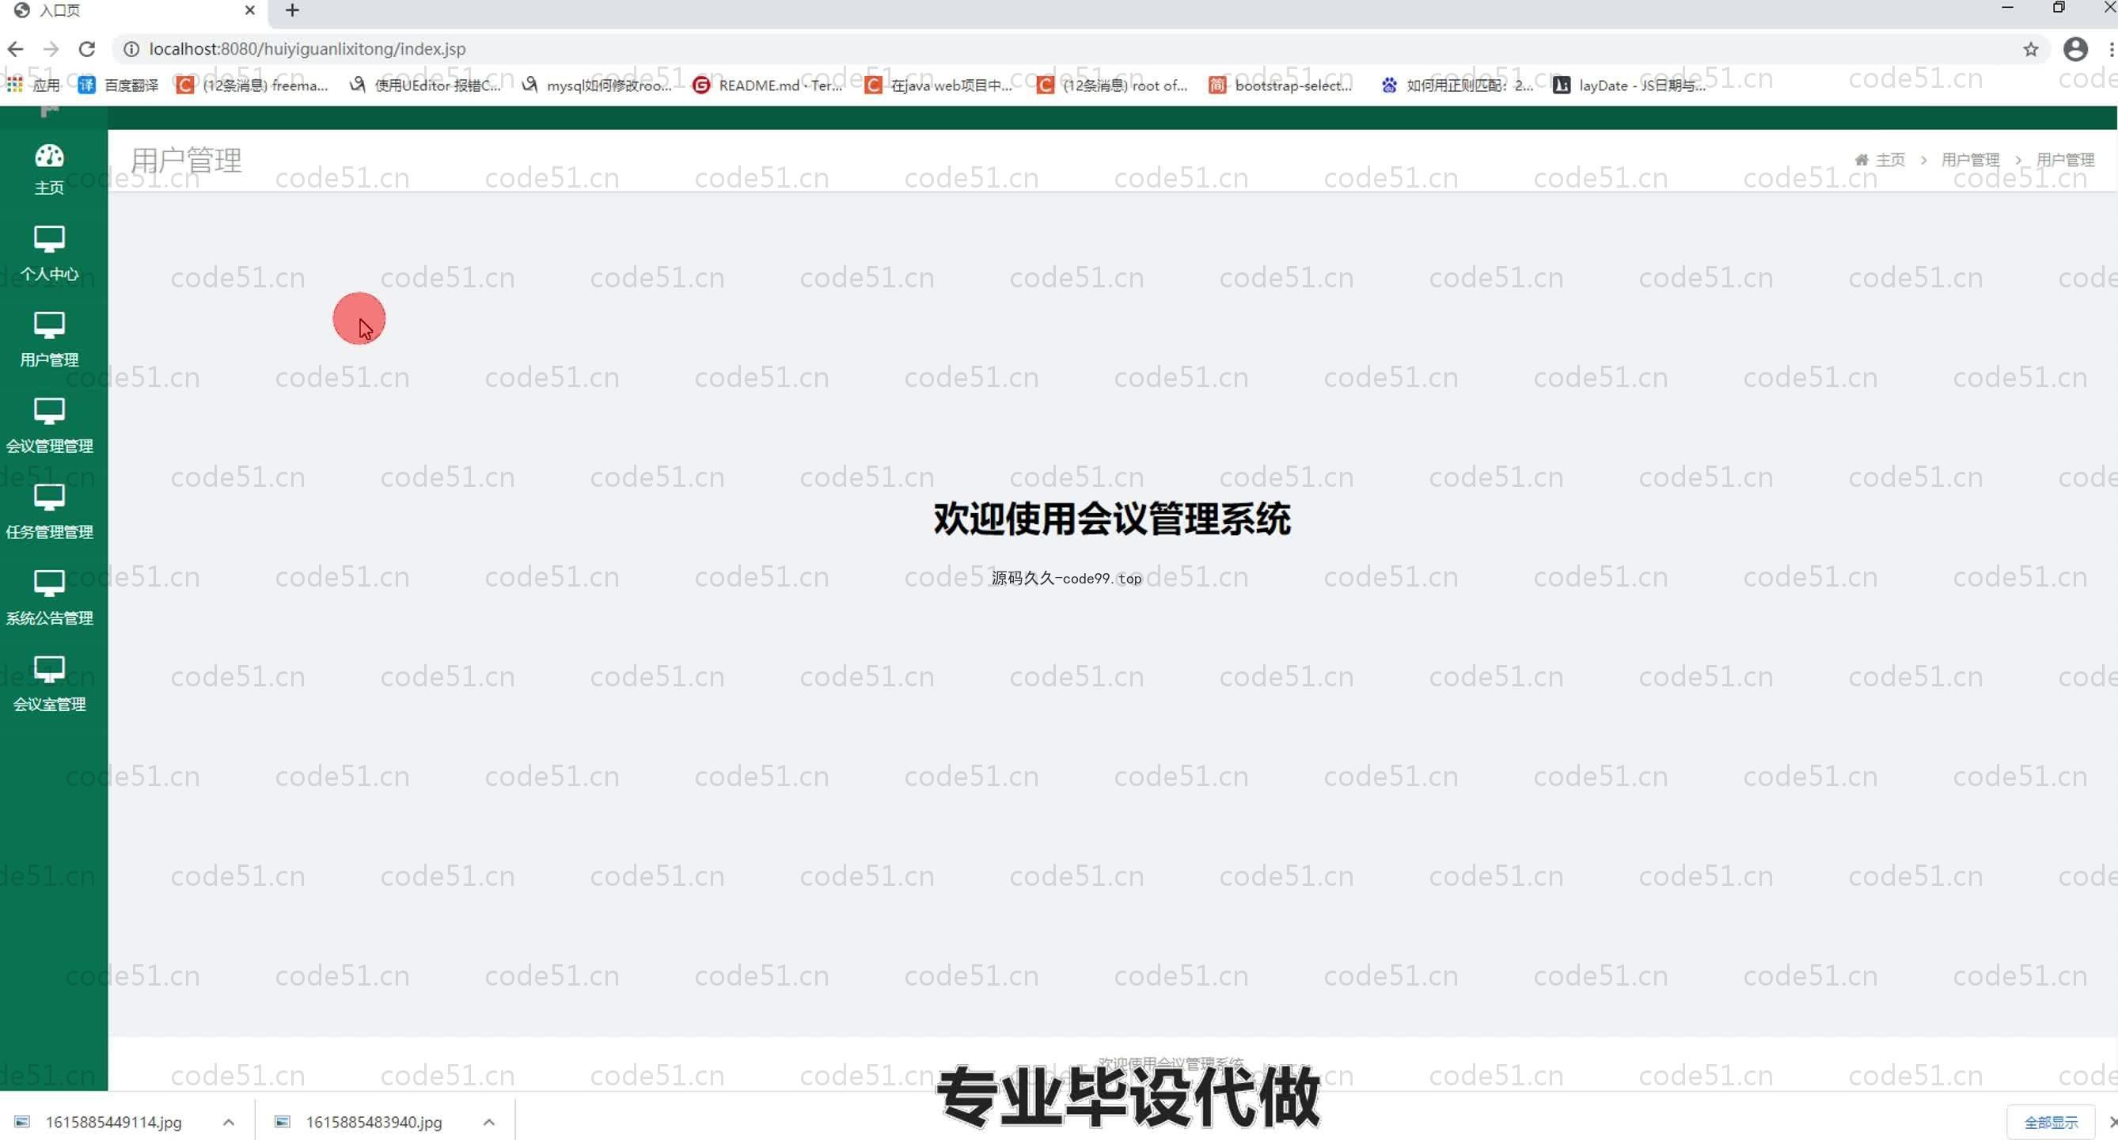This screenshot has height=1140, width=2118.
Task: Open 系统公告管理 sidebar icon
Action: pos(49,583)
